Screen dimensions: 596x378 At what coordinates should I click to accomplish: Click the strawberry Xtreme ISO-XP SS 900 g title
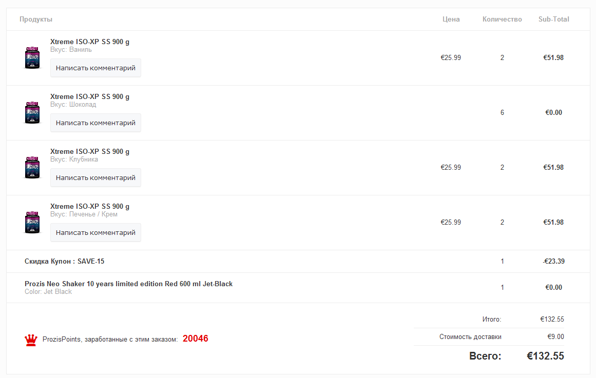point(90,151)
